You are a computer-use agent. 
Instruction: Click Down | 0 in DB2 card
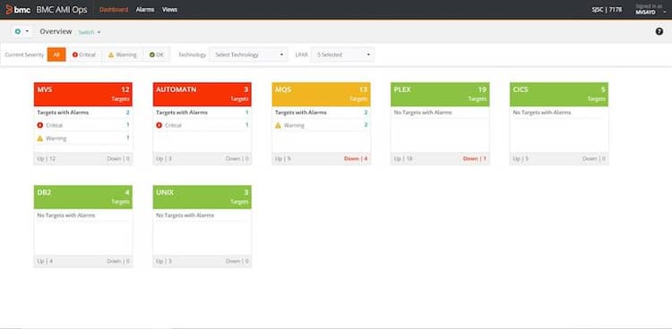118,261
